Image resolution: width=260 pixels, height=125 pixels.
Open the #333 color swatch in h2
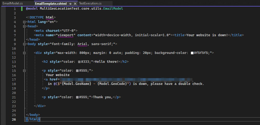(79, 62)
